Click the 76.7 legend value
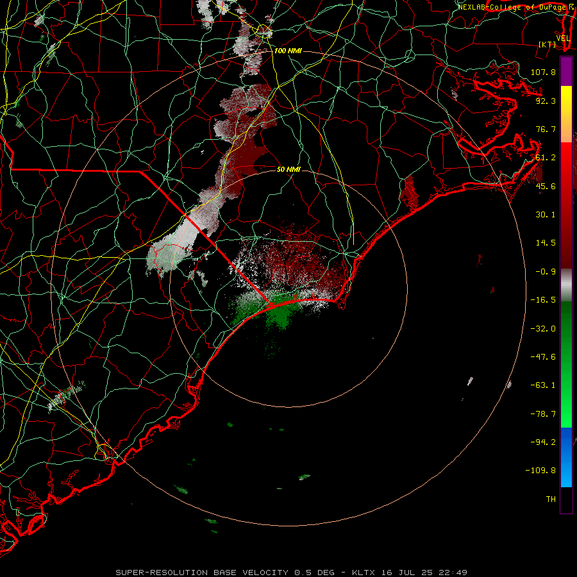The width and height of the screenshot is (577, 577). click(x=546, y=129)
